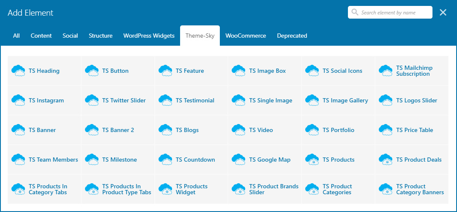457x212 pixels.
Task: Click the cloud icon beside TS Image Gallery
Action: pyautogui.click(x=312, y=100)
